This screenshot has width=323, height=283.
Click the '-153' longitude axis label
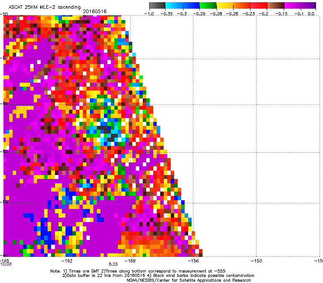click(256, 261)
